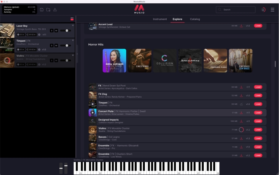Download FX Zing prepared piano

pyautogui.click(x=241, y=95)
